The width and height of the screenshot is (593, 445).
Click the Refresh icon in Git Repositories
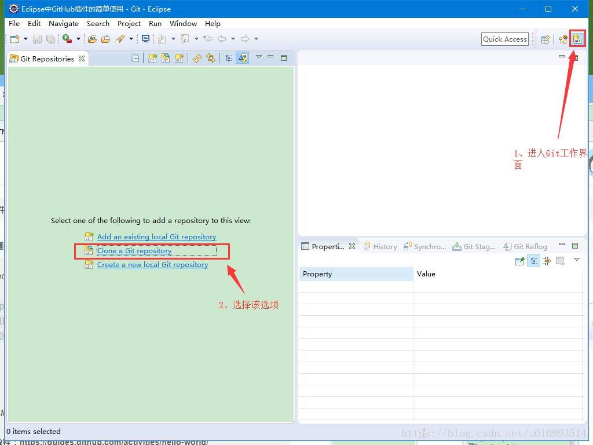[x=197, y=58]
